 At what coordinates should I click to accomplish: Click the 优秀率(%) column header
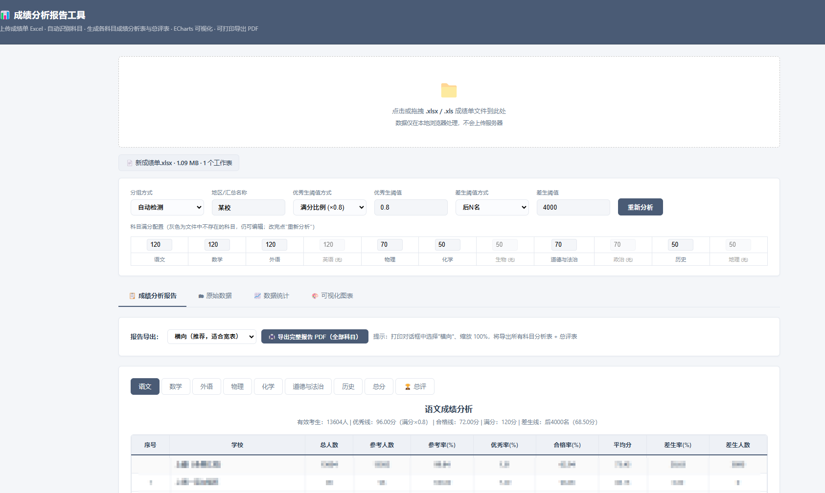[504, 445]
